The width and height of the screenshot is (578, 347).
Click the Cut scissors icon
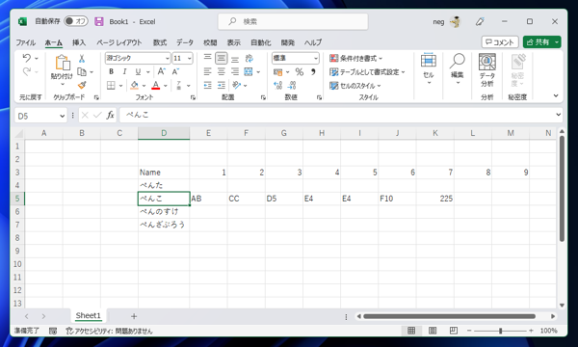coord(82,58)
